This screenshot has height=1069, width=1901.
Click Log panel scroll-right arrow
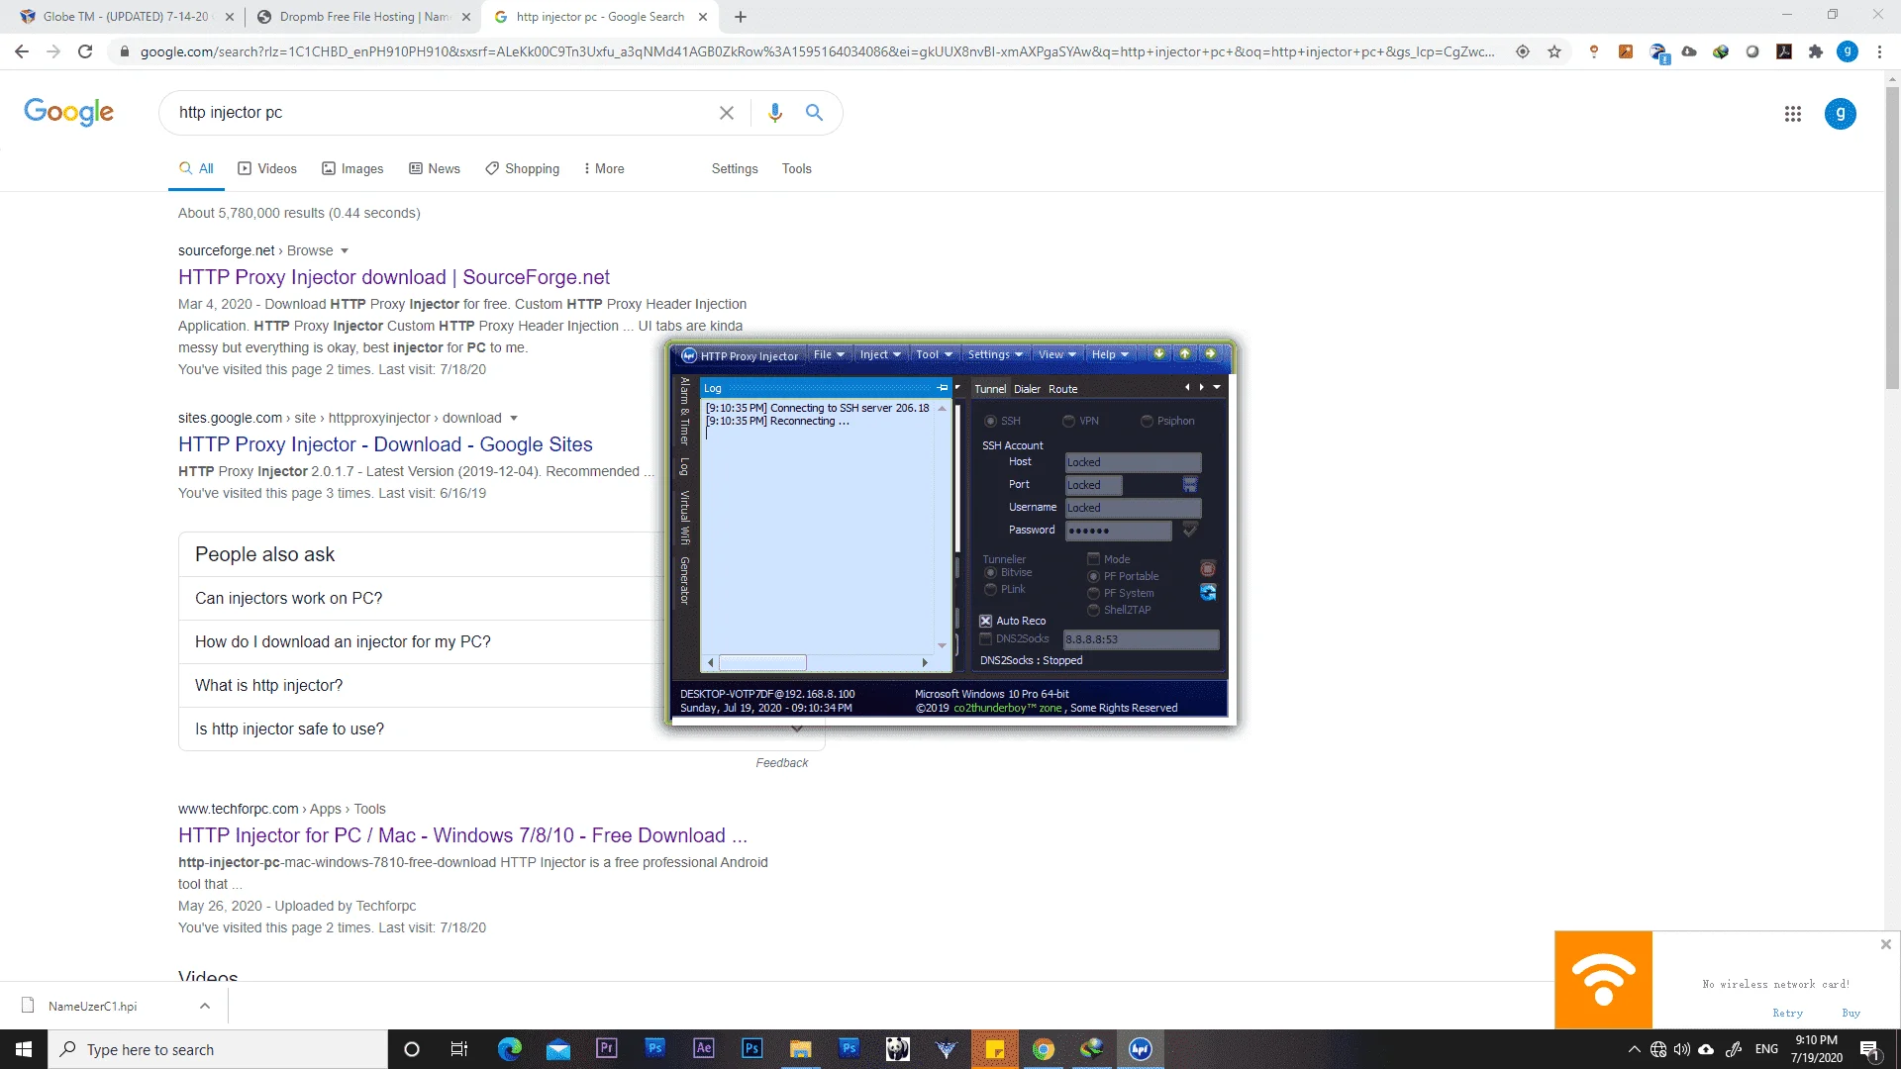pyautogui.click(x=925, y=662)
